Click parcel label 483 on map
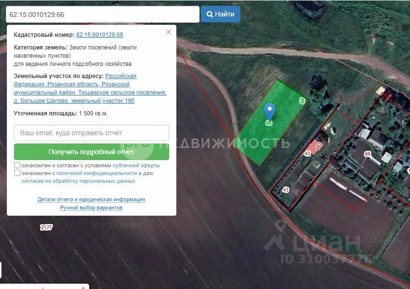 (x=319, y=146)
